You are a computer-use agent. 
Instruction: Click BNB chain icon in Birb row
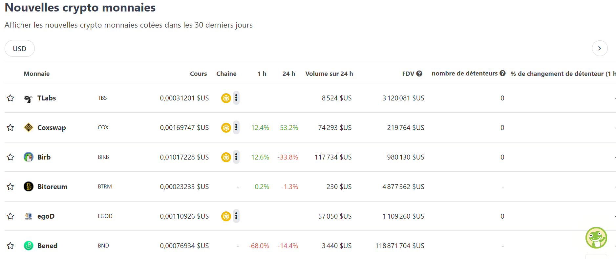click(x=226, y=157)
